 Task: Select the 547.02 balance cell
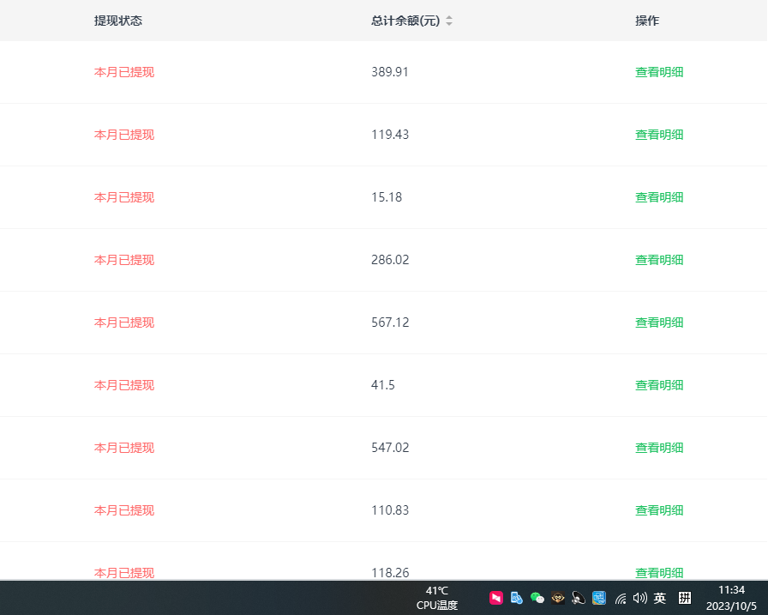[390, 448]
